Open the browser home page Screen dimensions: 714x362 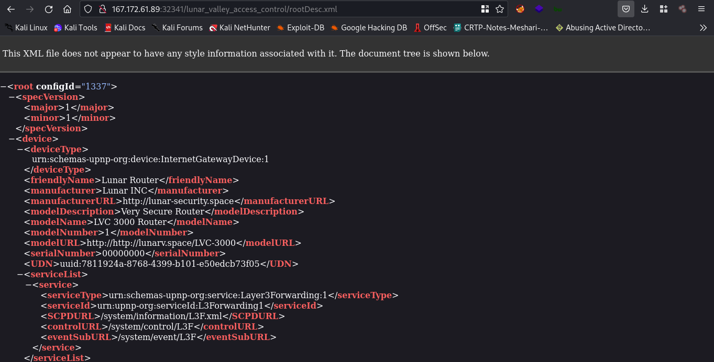pyautogui.click(x=67, y=9)
